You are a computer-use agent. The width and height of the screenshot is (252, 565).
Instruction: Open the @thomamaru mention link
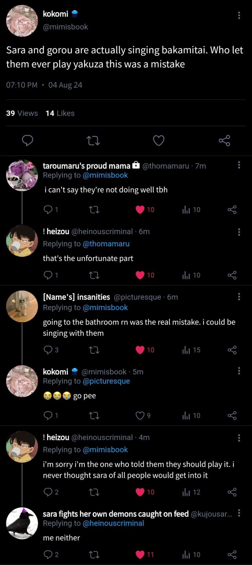106,244
